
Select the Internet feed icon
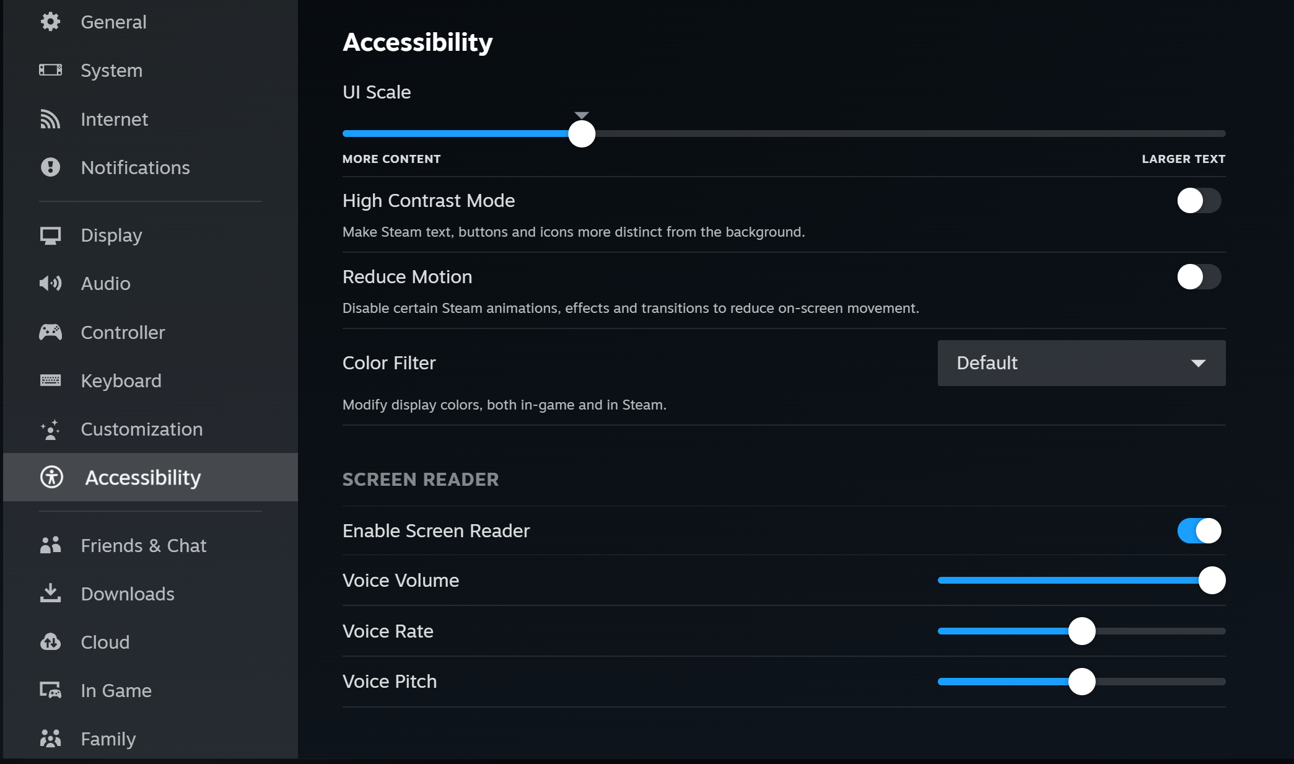pyautogui.click(x=50, y=119)
